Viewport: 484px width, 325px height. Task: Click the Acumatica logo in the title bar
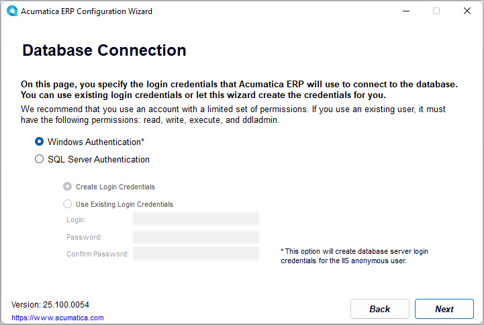[x=11, y=11]
